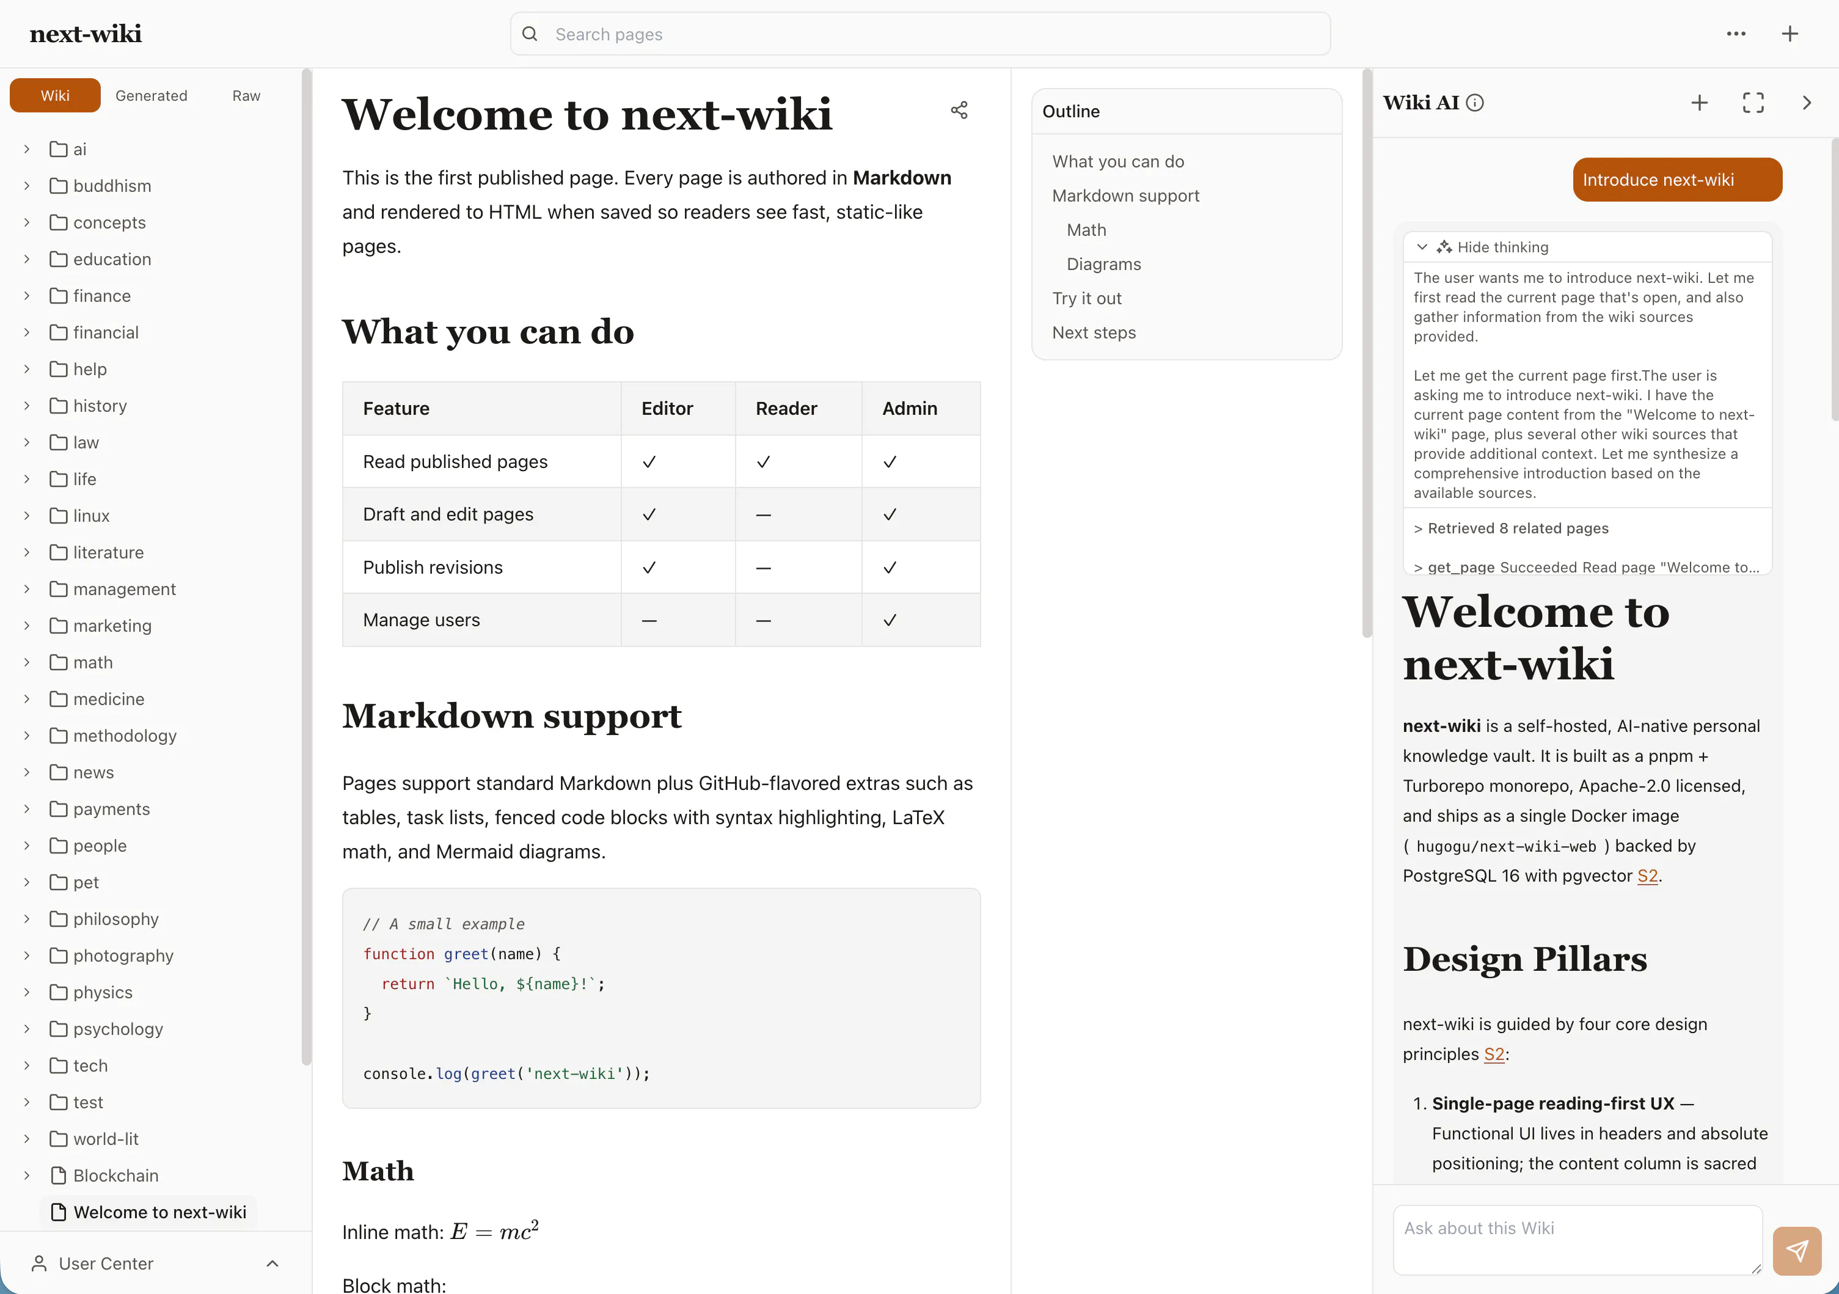Click the page icon for Blockchain

click(x=59, y=1175)
